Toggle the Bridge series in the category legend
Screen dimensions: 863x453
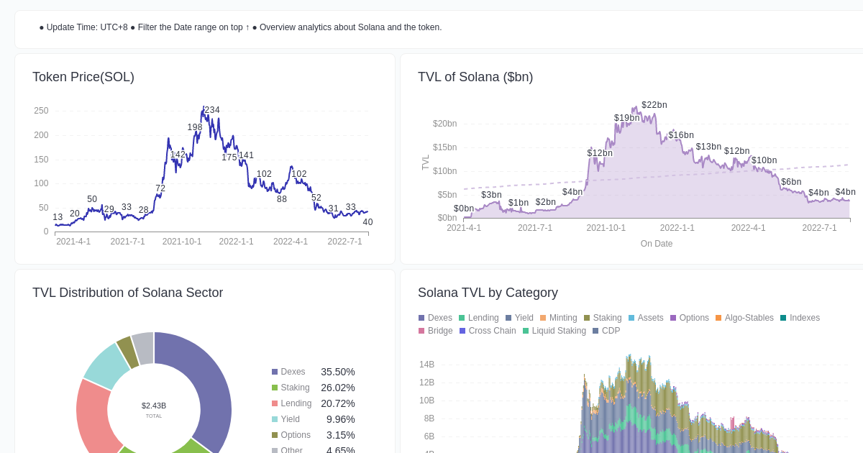(x=420, y=331)
